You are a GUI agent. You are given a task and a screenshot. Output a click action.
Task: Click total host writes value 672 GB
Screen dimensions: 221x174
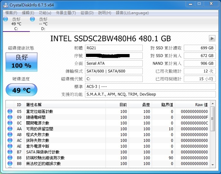pos(200,56)
